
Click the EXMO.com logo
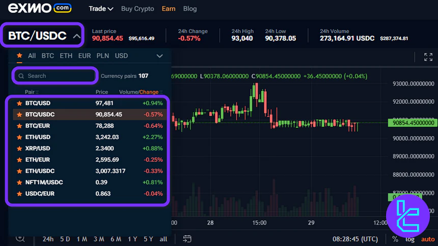[x=40, y=8]
